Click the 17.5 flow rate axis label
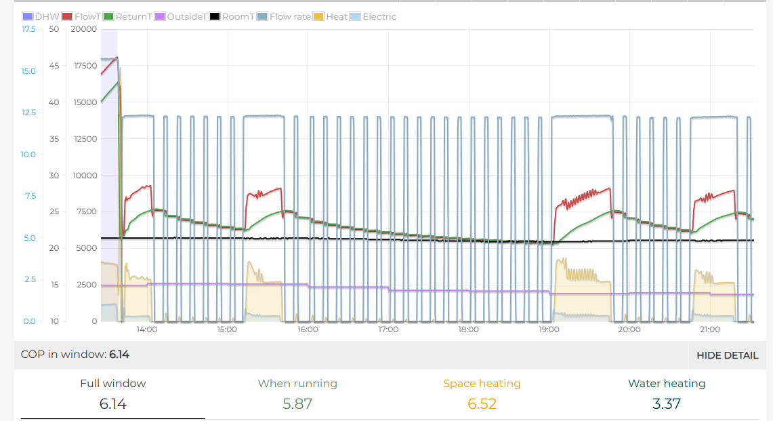This screenshot has width=773, height=421. click(x=28, y=29)
